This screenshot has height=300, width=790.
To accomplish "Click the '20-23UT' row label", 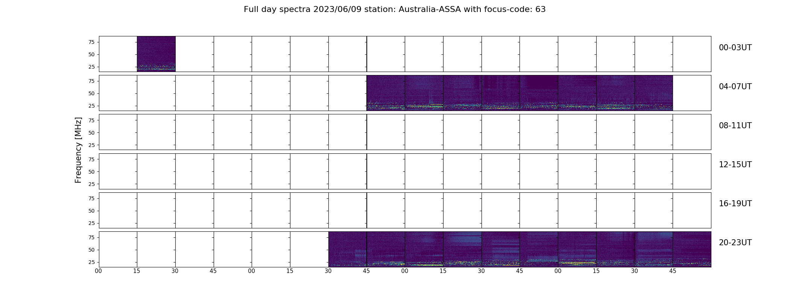I will [x=735, y=243].
